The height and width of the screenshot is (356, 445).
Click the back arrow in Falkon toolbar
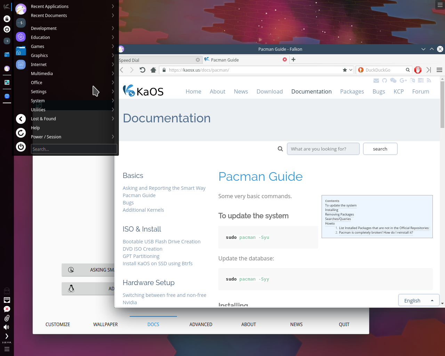coord(122,70)
